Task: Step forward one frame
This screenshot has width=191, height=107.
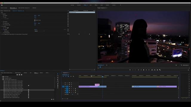Action: click(146, 70)
